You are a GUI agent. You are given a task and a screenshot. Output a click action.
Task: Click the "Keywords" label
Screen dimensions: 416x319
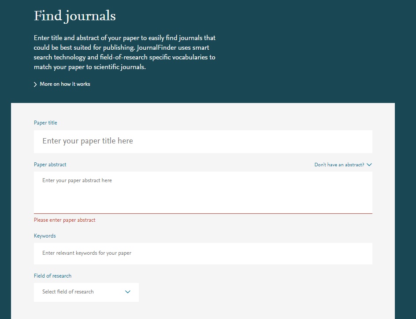(x=45, y=236)
